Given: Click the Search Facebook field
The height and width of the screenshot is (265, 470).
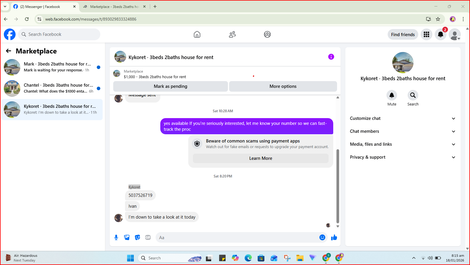Looking at the screenshot, I should (x=59, y=34).
